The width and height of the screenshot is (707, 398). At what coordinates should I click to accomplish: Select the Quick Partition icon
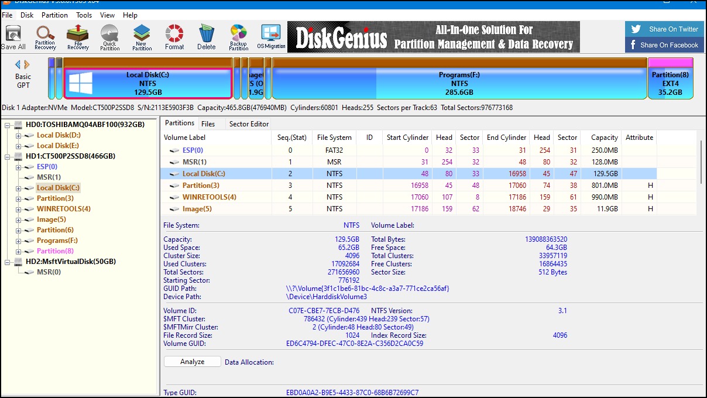point(109,37)
